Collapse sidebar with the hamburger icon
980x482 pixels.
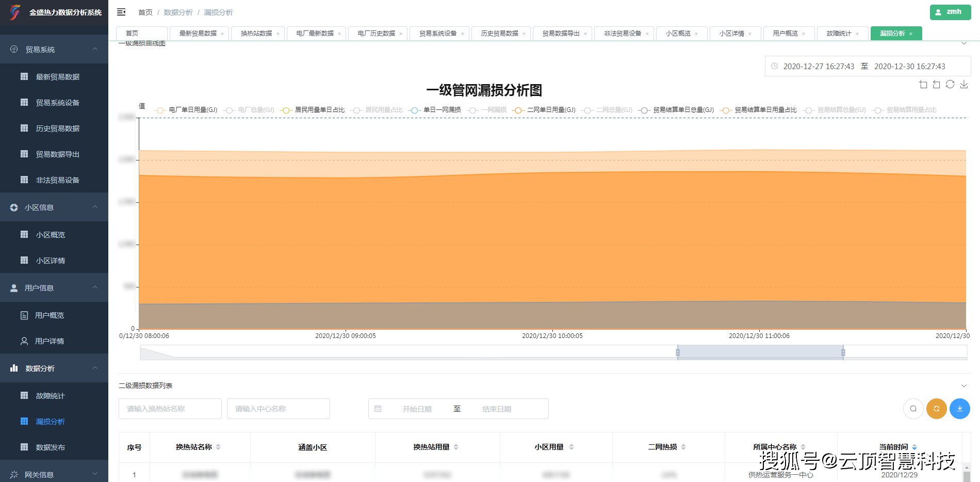point(121,12)
